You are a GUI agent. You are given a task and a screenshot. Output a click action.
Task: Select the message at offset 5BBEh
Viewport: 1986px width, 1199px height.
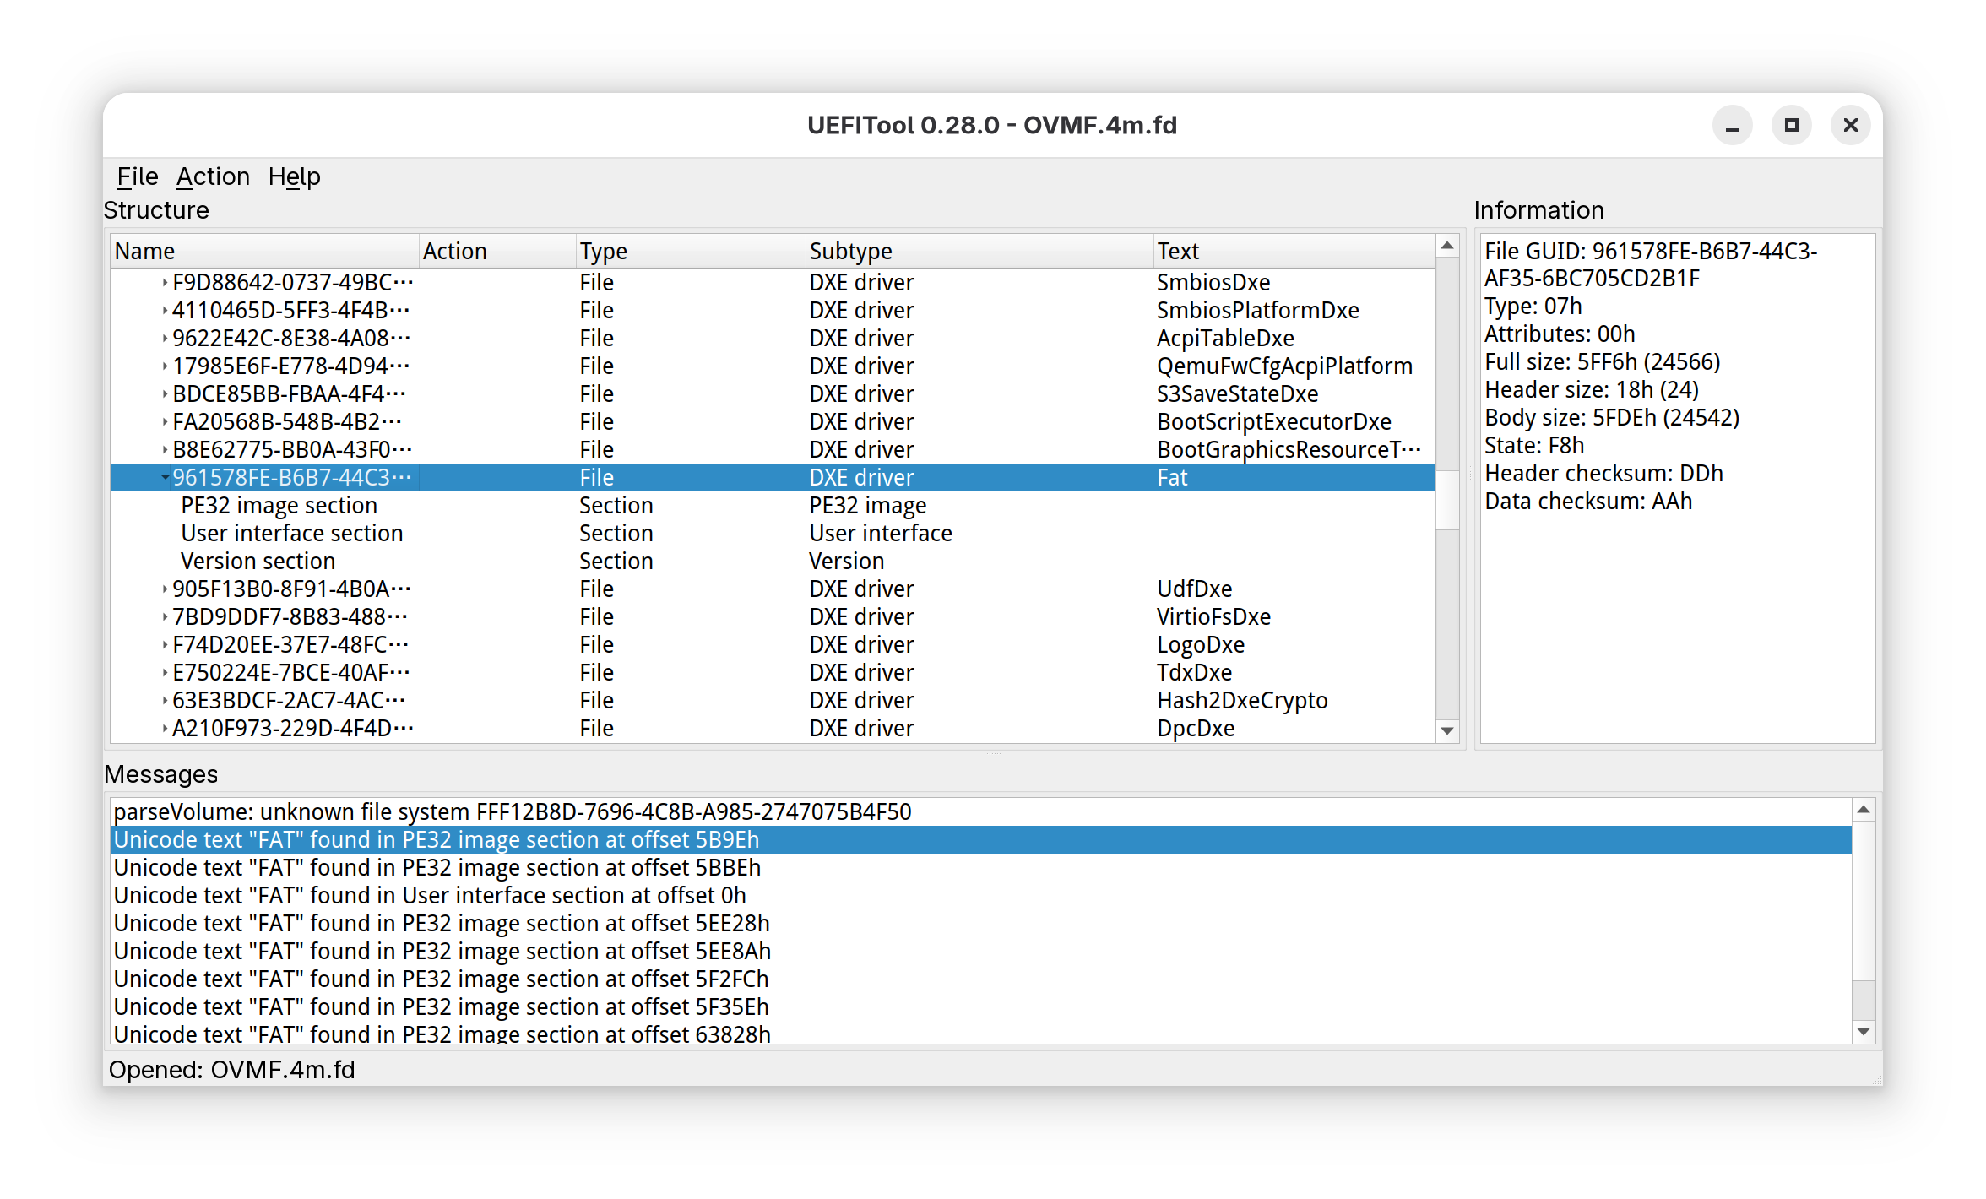point(981,868)
